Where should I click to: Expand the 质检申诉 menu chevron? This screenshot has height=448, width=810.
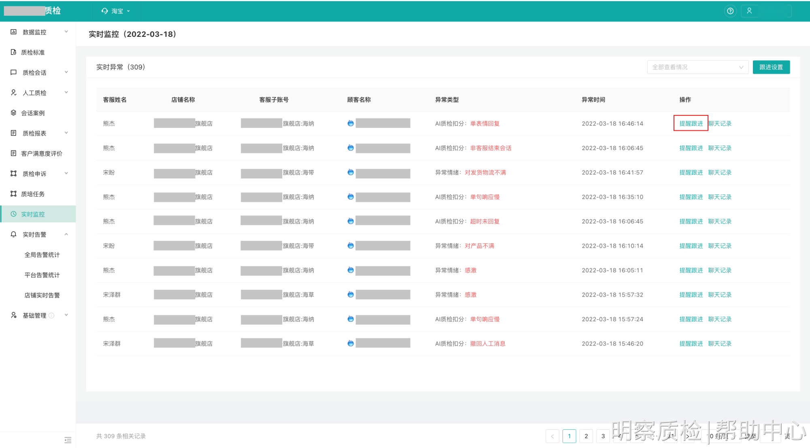[x=66, y=173]
